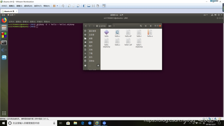Open the 'en' input source dropdown
The width and height of the screenshot is (224, 126).
coord(206,15)
